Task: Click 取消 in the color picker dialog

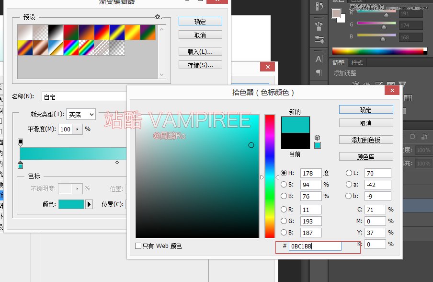Action: tap(366, 123)
